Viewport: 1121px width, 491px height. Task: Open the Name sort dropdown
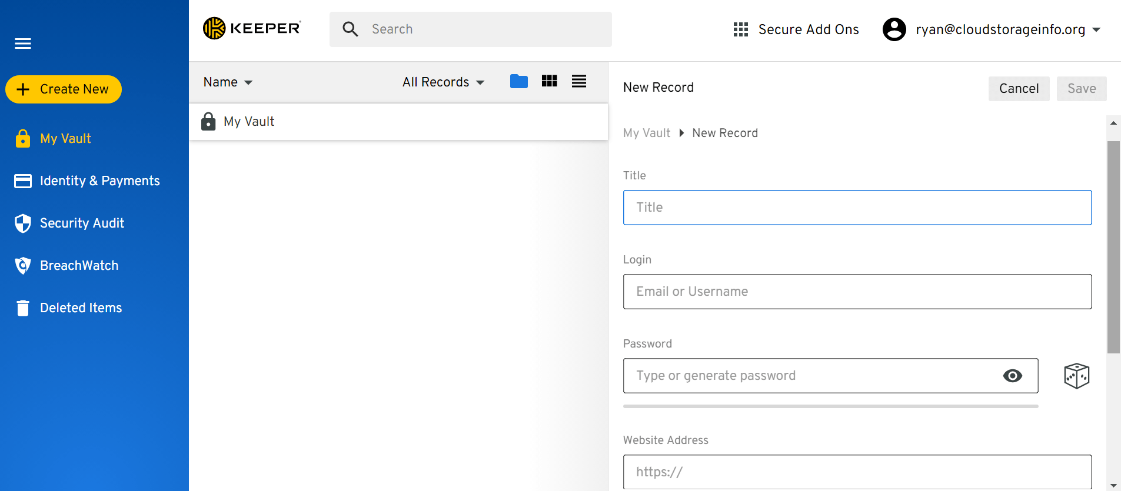228,82
